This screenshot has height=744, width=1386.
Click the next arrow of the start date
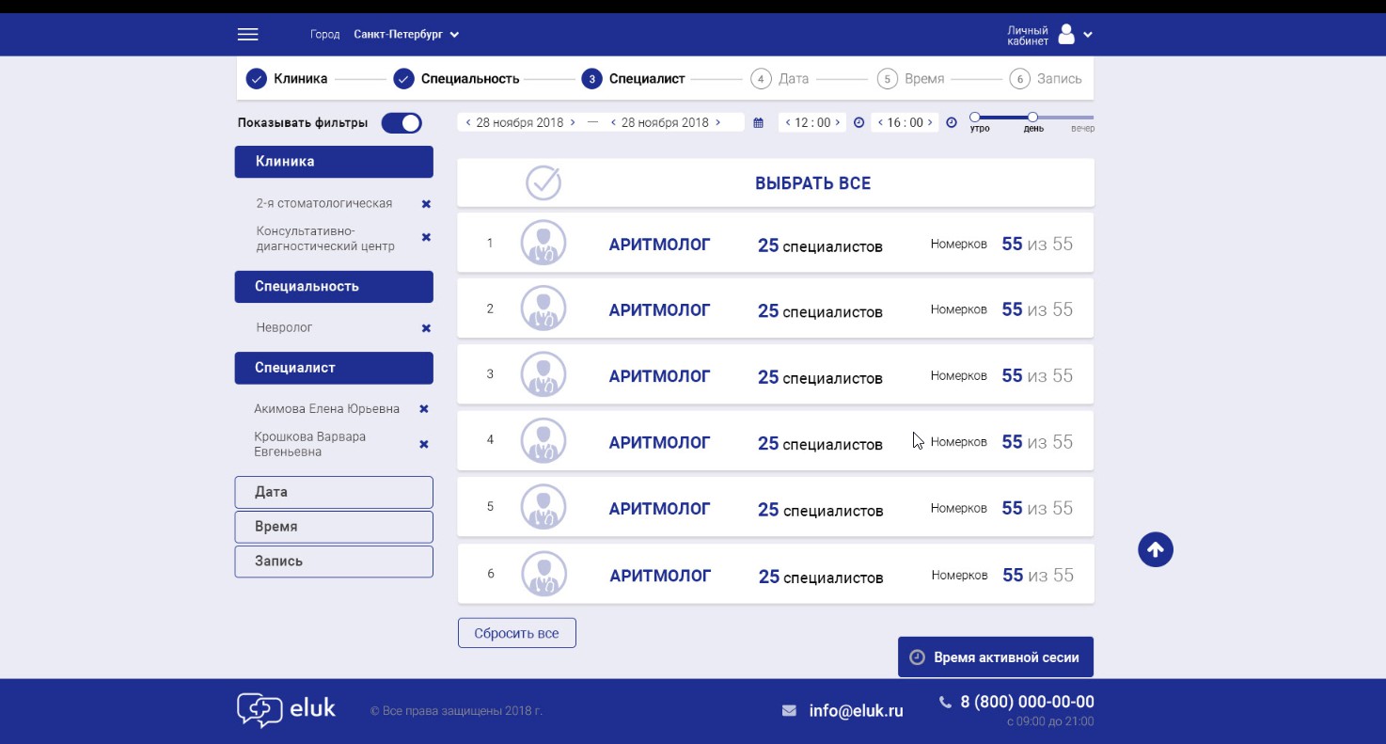point(573,123)
